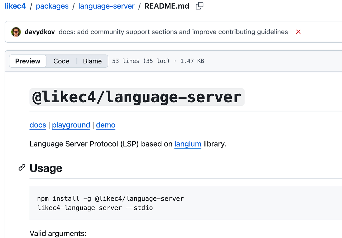Click the Usage heading text

[x=46, y=168]
